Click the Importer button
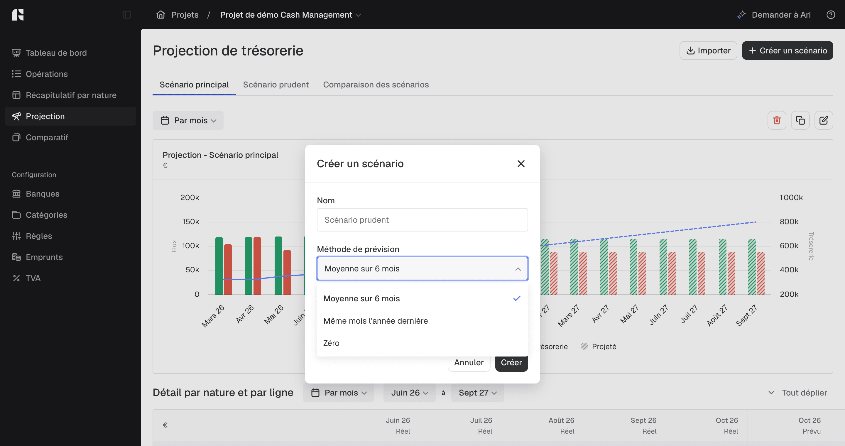Image resolution: width=845 pixels, height=446 pixels. click(x=708, y=50)
